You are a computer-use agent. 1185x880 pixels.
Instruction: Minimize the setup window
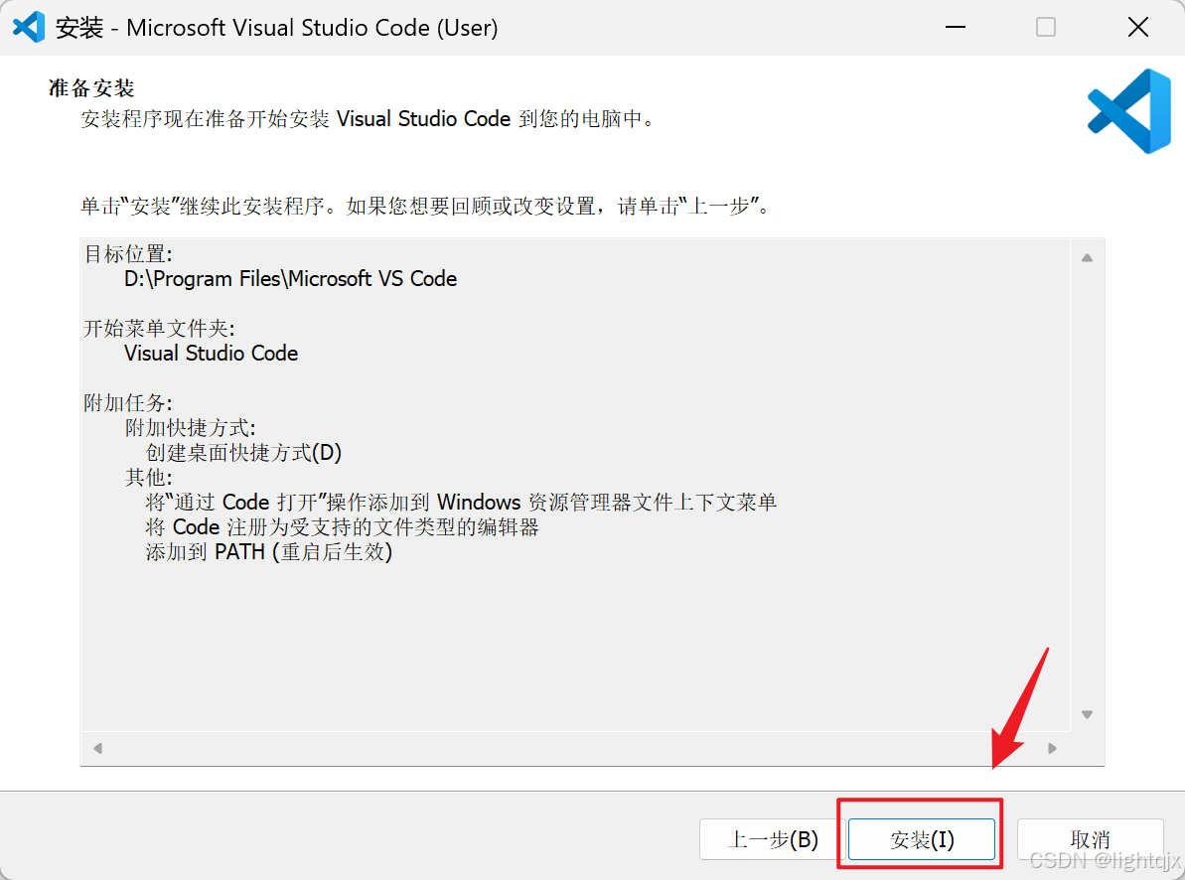956,27
